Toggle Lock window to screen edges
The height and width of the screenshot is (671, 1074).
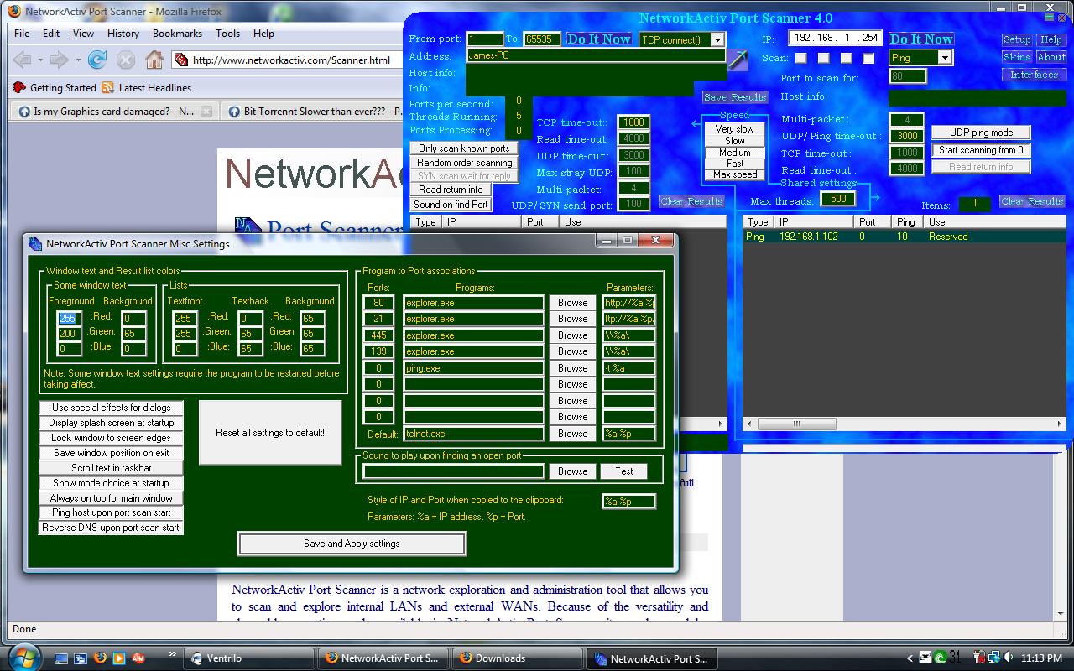tap(111, 438)
